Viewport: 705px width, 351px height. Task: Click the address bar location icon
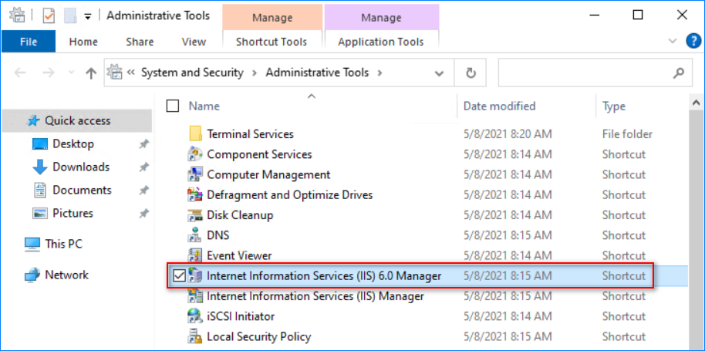click(x=116, y=73)
